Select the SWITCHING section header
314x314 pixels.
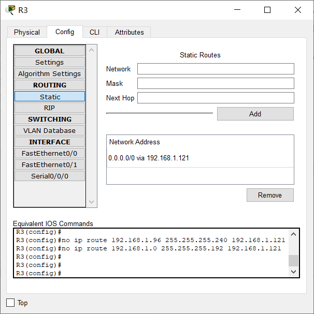point(50,119)
